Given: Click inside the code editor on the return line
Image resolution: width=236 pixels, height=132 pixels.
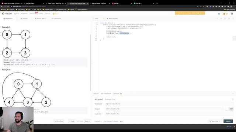Looking at the screenshot, I should pos(111,37).
